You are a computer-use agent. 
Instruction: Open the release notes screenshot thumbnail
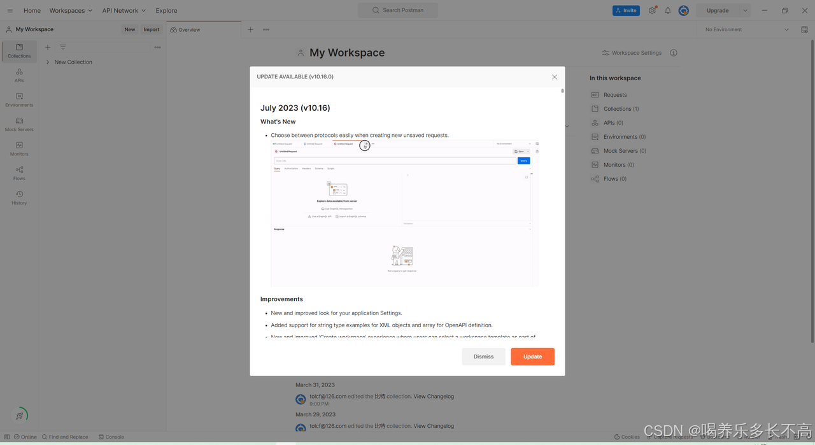click(x=405, y=213)
